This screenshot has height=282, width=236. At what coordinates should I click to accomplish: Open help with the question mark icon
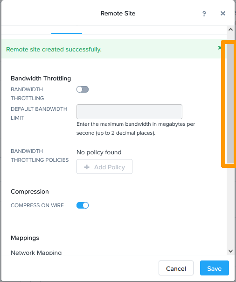(204, 14)
